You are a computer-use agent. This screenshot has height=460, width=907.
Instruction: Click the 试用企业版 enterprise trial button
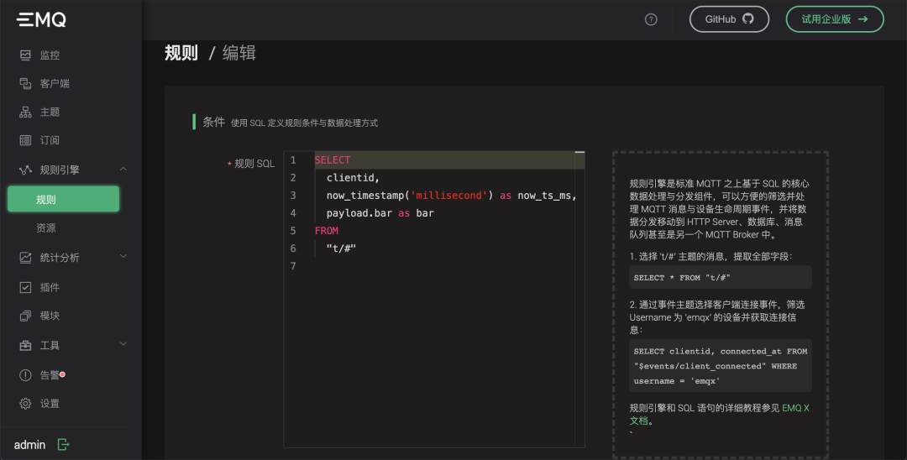pos(834,19)
